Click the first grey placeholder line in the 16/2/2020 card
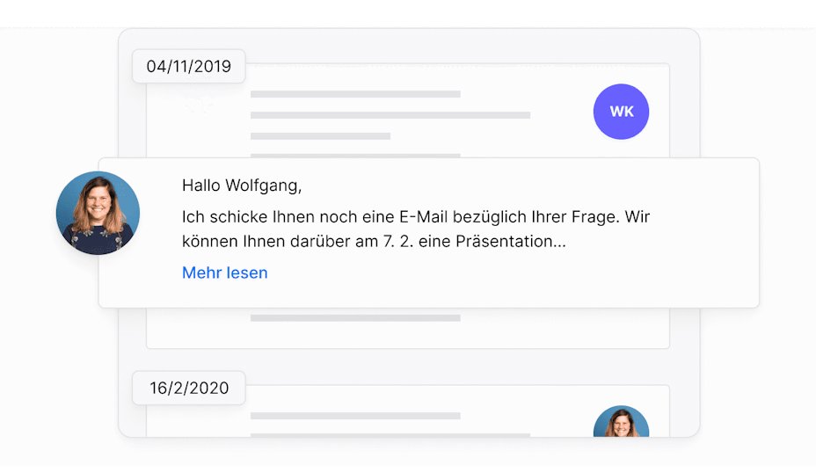The width and height of the screenshot is (816, 473). (x=355, y=416)
